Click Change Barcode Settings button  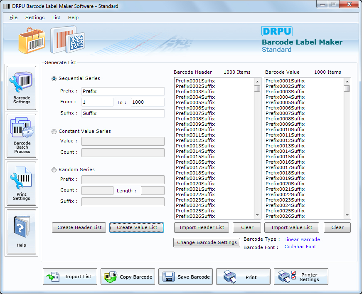207,242
